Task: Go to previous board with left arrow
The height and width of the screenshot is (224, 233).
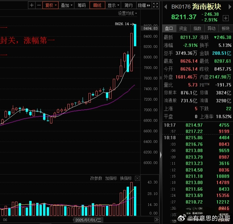Action: click(166, 7)
